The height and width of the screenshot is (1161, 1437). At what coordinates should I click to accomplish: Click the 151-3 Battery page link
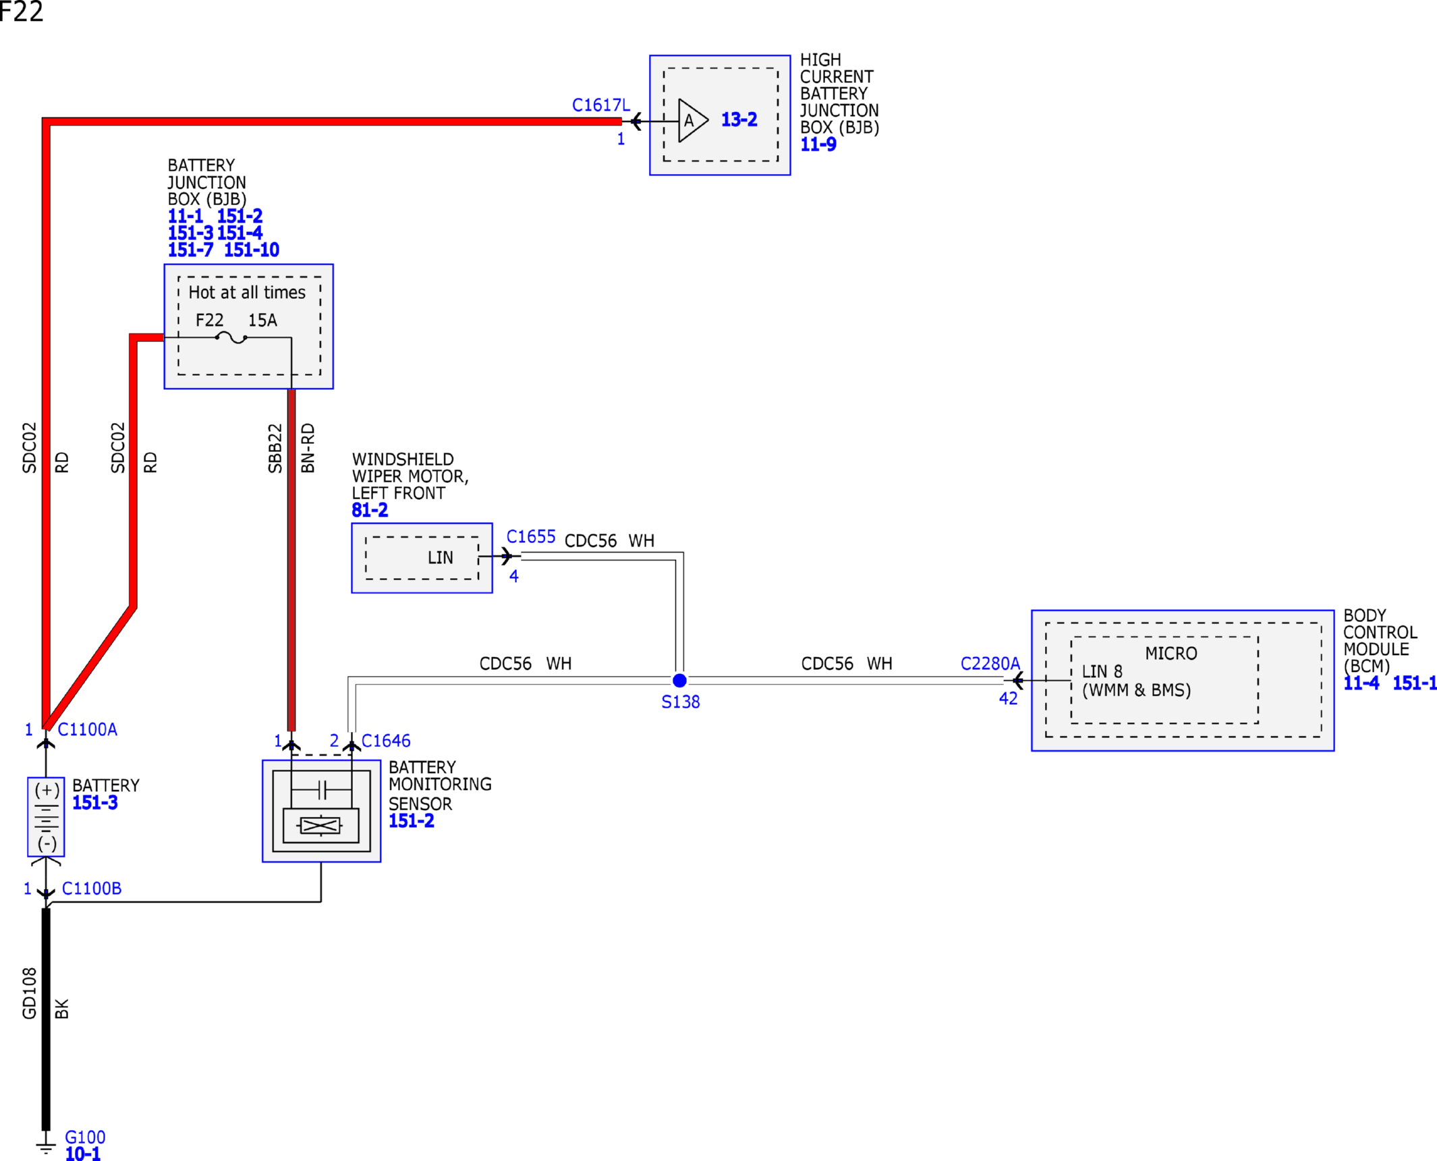click(x=95, y=802)
